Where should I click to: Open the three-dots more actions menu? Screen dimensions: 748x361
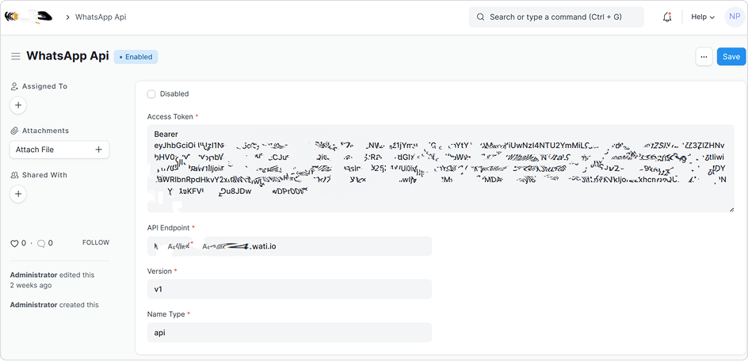704,57
